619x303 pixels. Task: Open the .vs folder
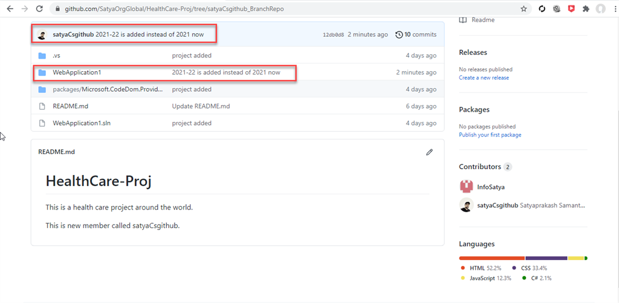pos(56,56)
